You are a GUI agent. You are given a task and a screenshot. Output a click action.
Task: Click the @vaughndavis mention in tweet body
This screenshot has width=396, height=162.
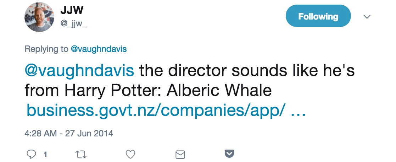[x=79, y=71]
